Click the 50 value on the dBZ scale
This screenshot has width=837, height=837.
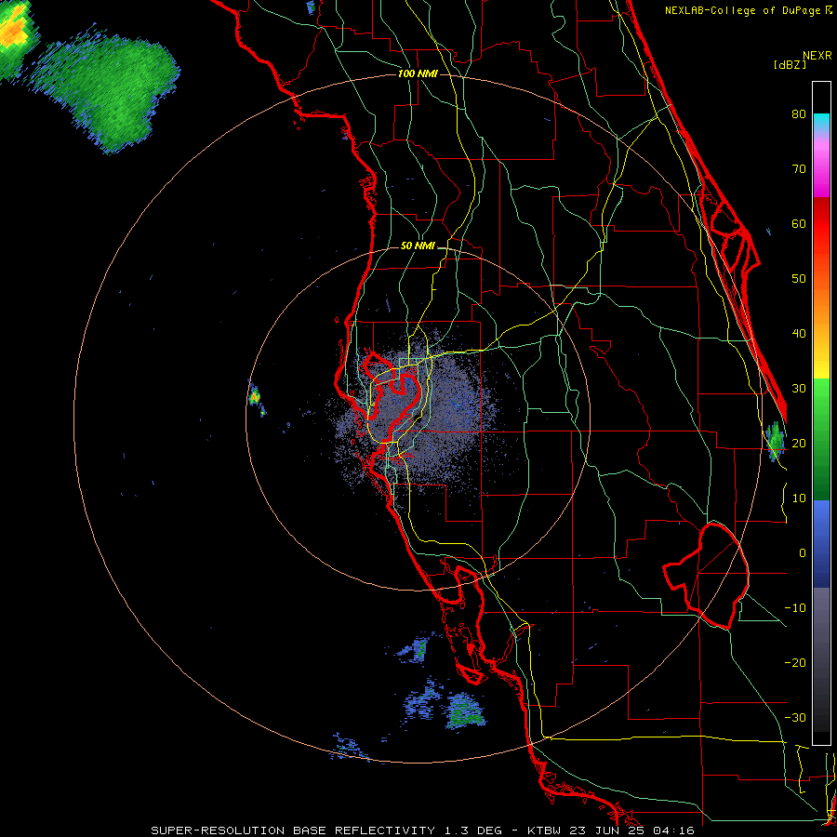pyautogui.click(x=799, y=279)
